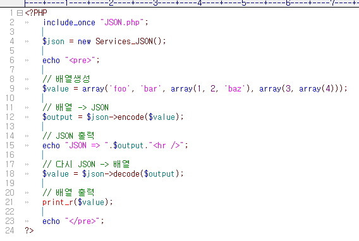Click the echo keyword on line 23
Image resolution: width=359 pixels, height=241 pixels.
click(x=51, y=221)
